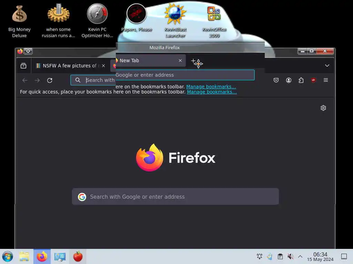
Task: Launch KevinBlast Launcher desktop icon
Action: pyautogui.click(x=175, y=21)
